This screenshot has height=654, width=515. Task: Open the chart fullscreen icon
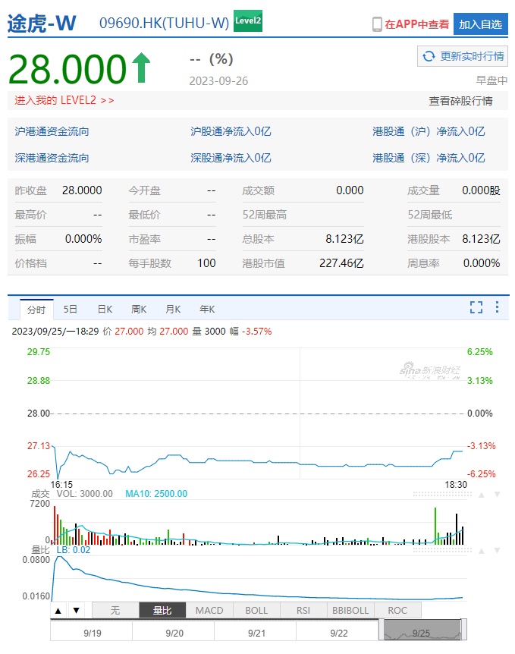(476, 307)
